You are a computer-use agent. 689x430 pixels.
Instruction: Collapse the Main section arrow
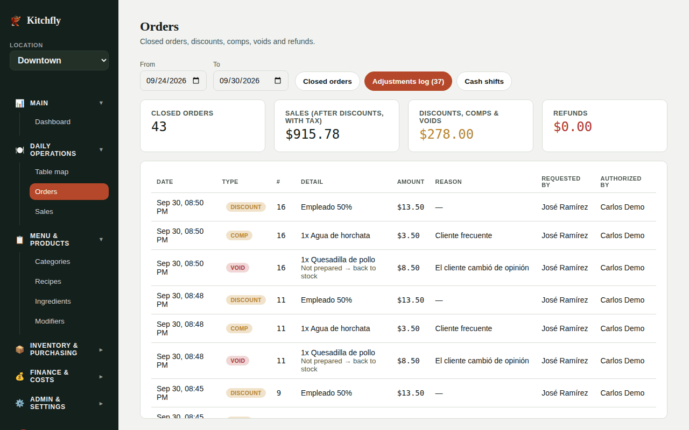[x=101, y=103]
